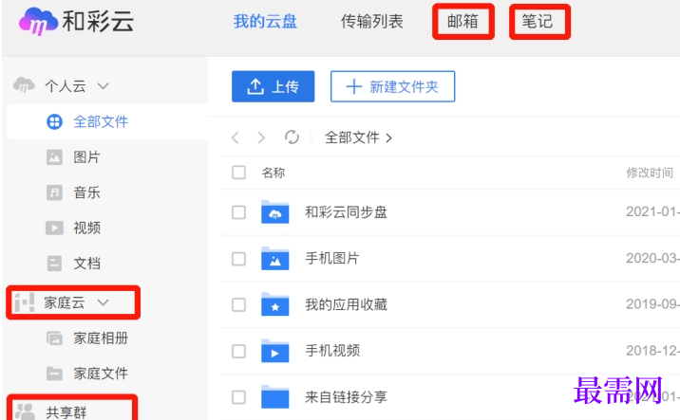This screenshot has height=420, width=680.
Task: Click the 手机视频 folder name
Action: point(332,351)
